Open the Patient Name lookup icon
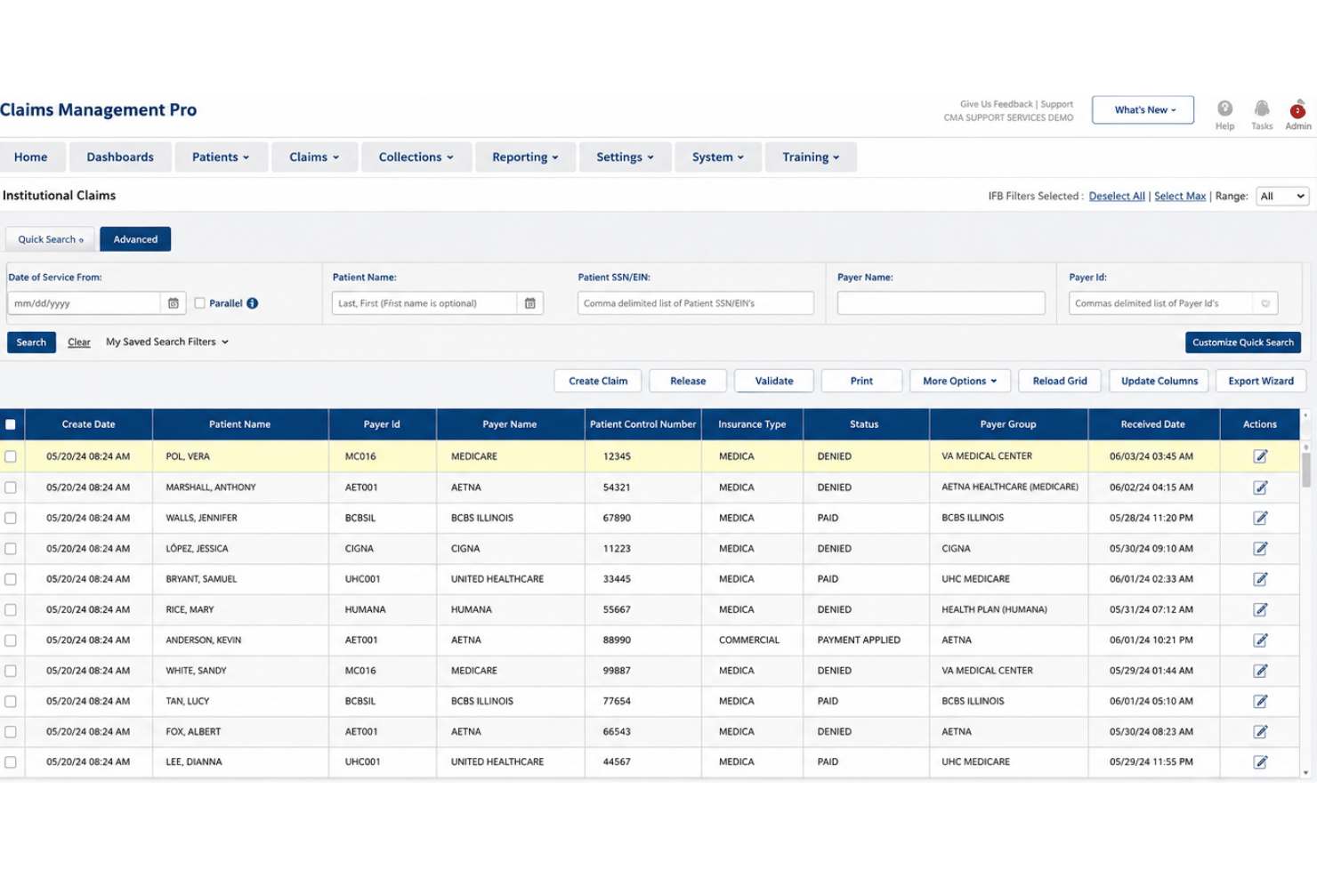The width and height of the screenshot is (1317, 878). pos(529,303)
